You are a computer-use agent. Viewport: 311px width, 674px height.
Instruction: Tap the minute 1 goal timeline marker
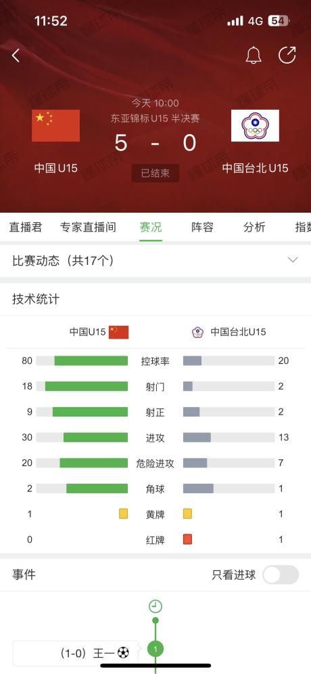click(155, 649)
